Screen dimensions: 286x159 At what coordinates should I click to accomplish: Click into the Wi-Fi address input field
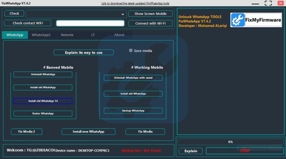click(x=90, y=23)
